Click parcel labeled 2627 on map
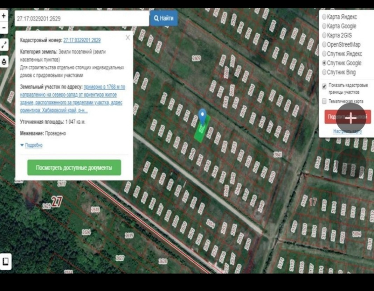Image resolution: width=374 pixels, height=291 pixels. (120, 258)
